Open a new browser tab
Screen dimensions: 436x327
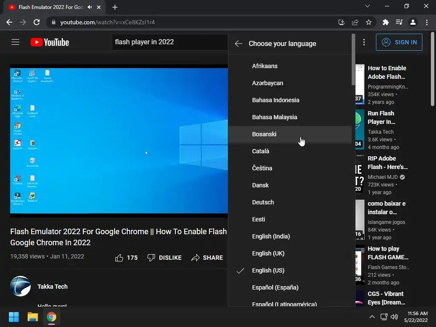click(115, 7)
